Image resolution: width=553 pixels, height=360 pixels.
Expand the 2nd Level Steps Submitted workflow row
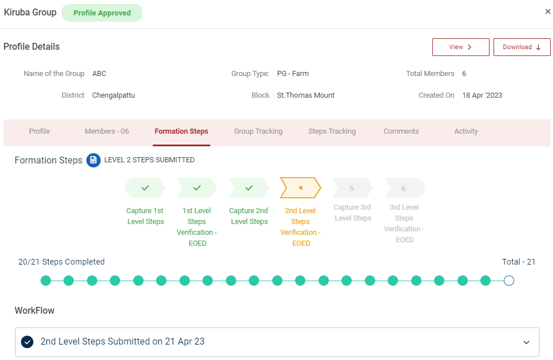(274, 342)
